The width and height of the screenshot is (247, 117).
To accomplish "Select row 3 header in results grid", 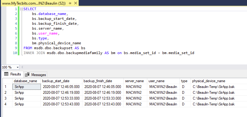I will (x=7, y=98).
